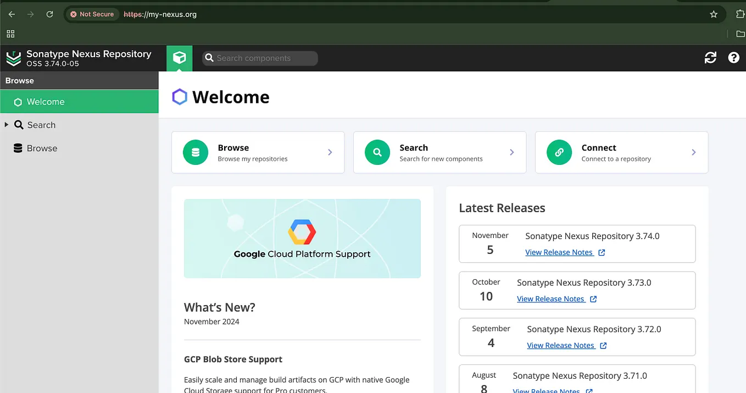Expand the Search section in the sidebar

click(7, 125)
